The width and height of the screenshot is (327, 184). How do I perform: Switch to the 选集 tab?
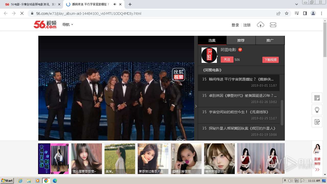click(x=212, y=40)
